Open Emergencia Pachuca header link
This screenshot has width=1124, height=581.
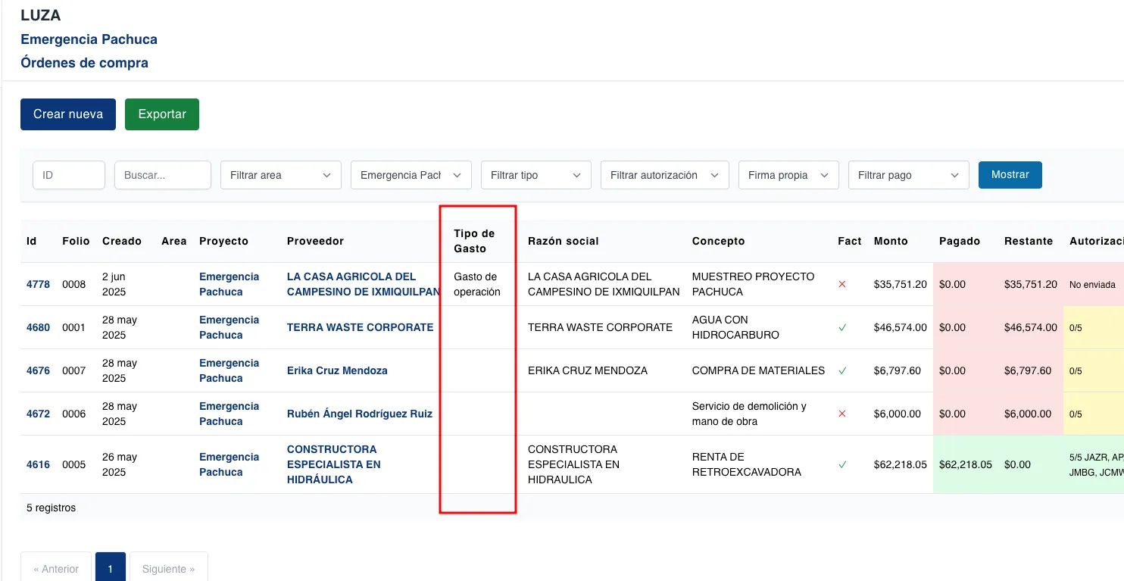tap(89, 39)
